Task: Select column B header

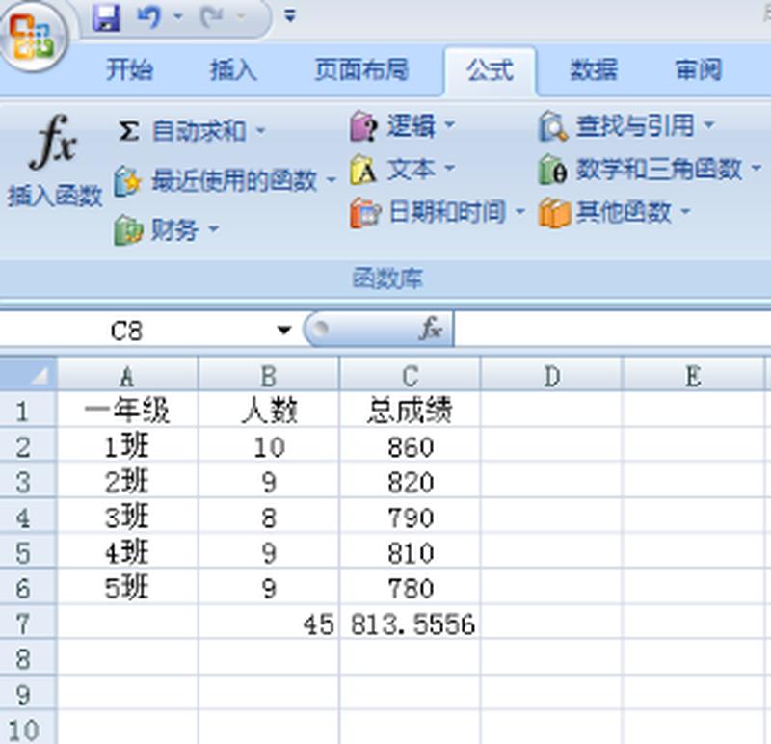Action: 269,376
